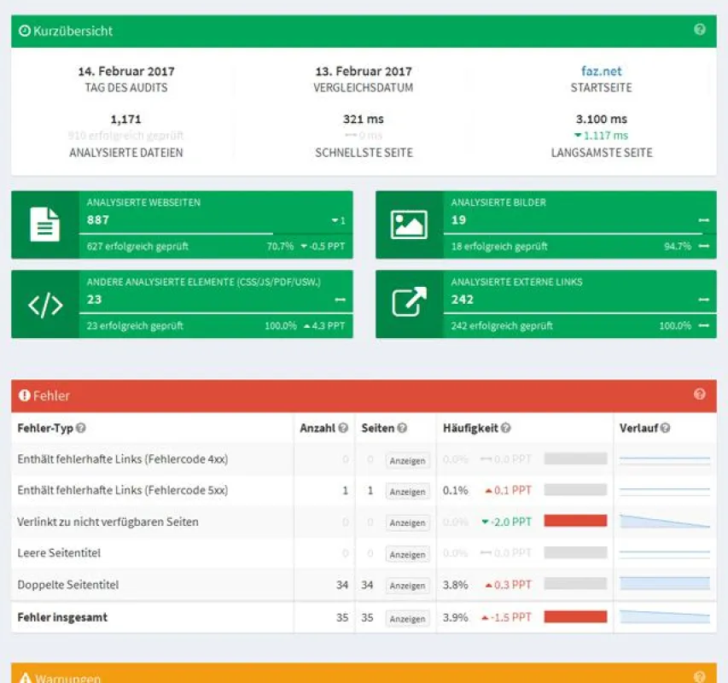
Task: Click help icon next to Fehler-Typ
Action: (x=81, y=428)
